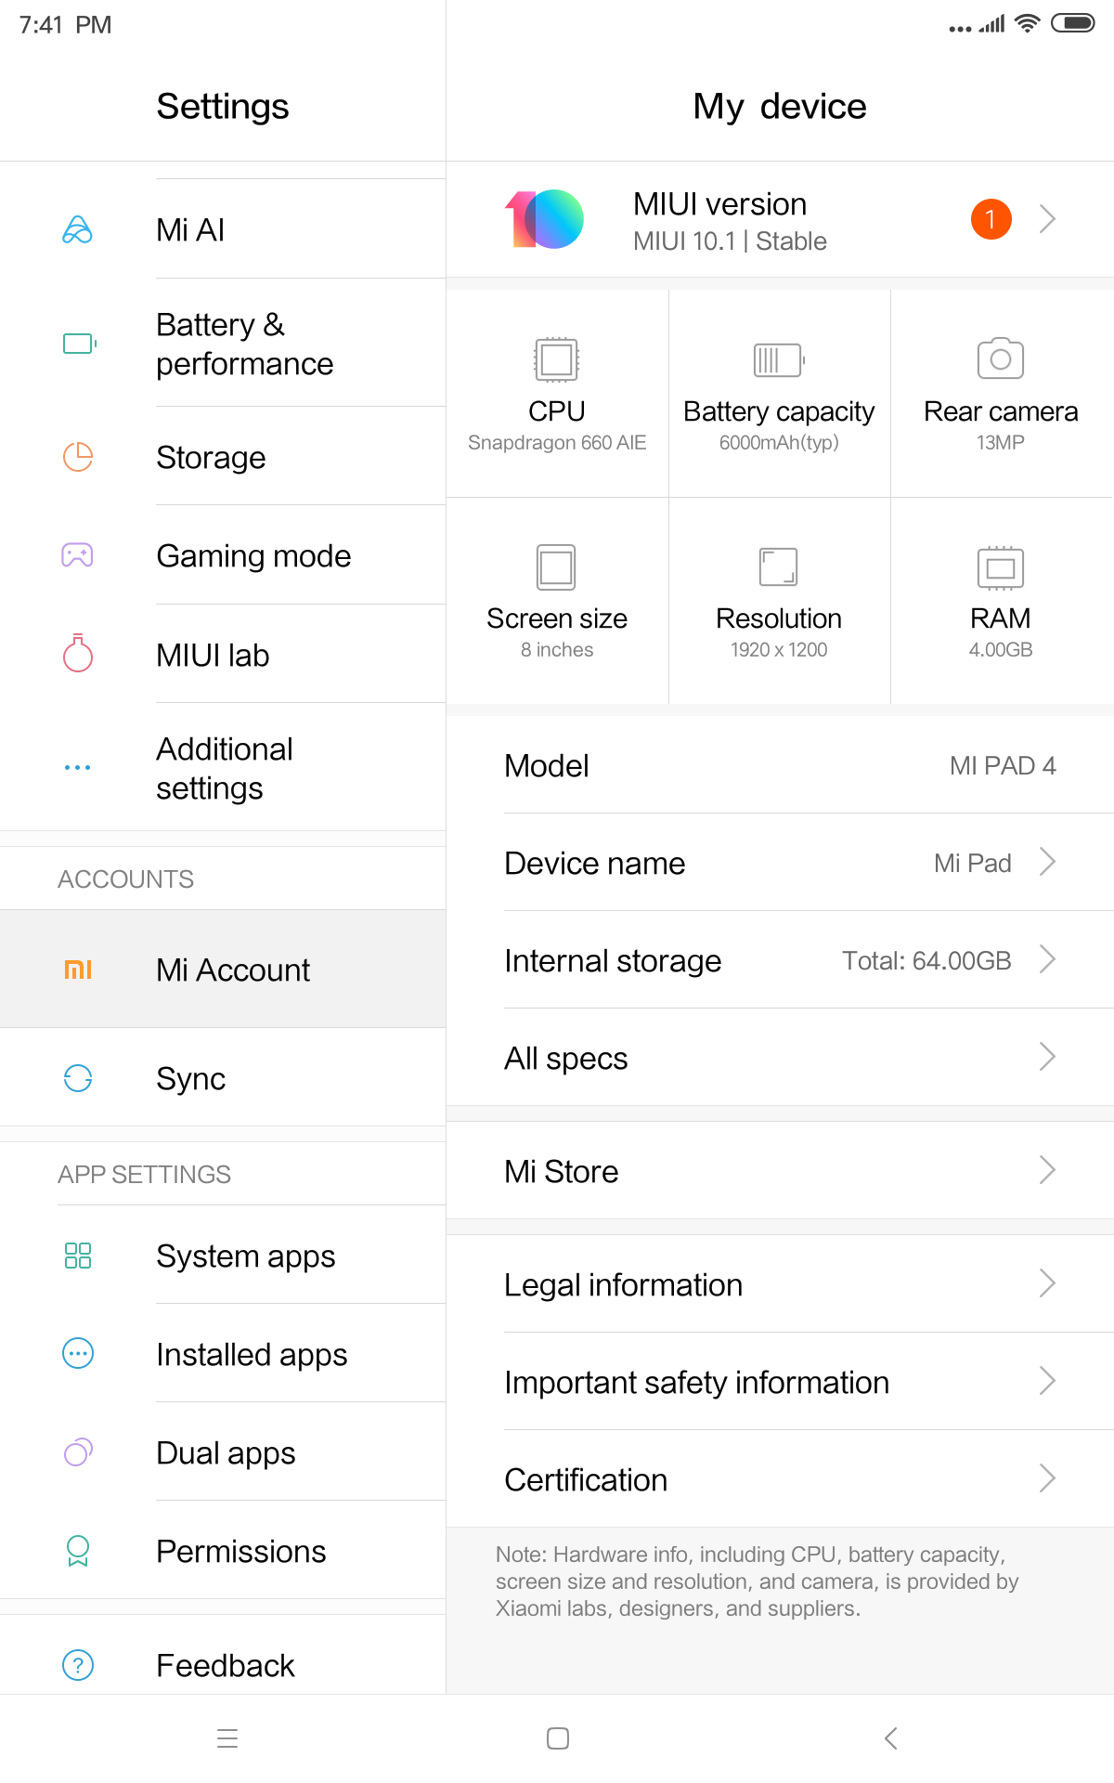Viewport: 1114px width, 1783px height.
Task: Tap the CPU Snapdragon 660 tile
Action: pyautogui.click(x=557, y=394)
